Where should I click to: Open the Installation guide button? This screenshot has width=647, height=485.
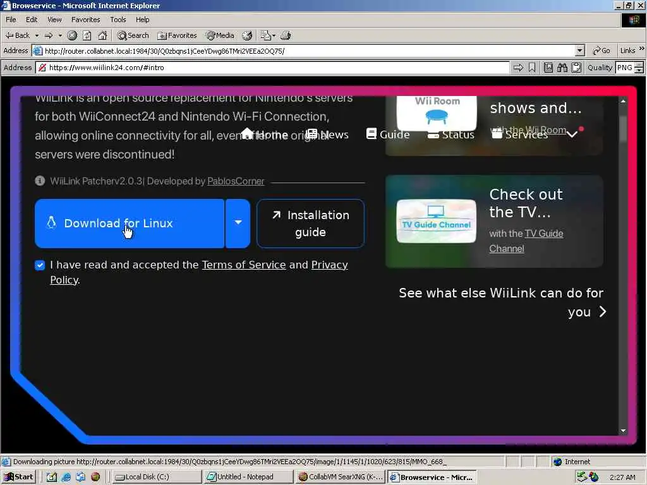point(310,224)
